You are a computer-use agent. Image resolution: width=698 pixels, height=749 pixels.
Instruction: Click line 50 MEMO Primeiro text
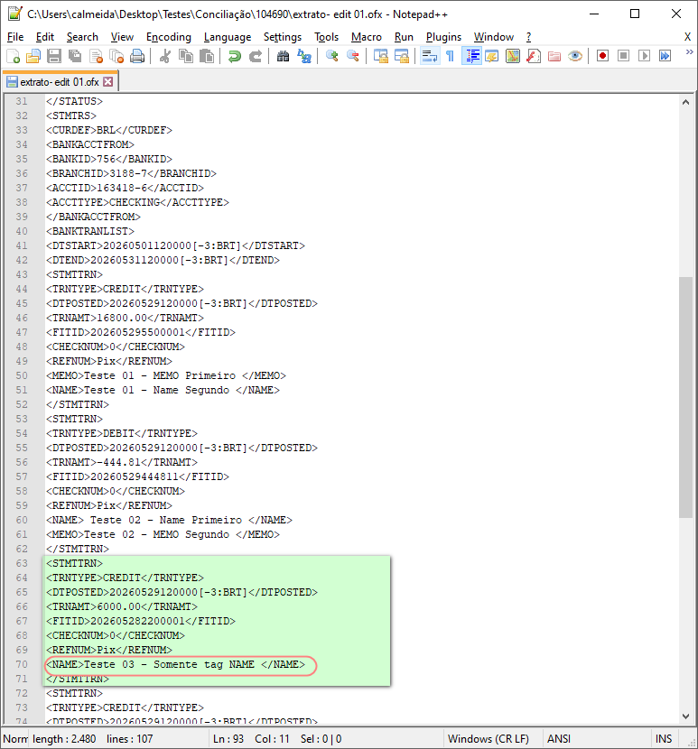[x=166, y=375]
